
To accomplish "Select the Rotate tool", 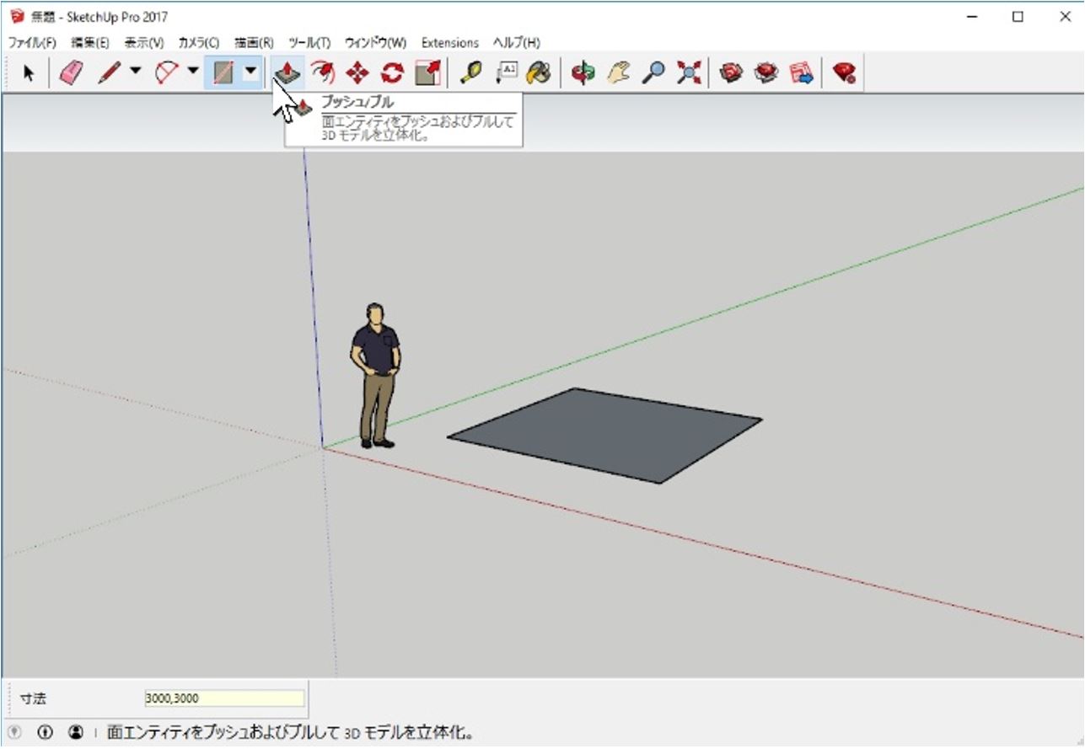I will [x=392, y=73].
